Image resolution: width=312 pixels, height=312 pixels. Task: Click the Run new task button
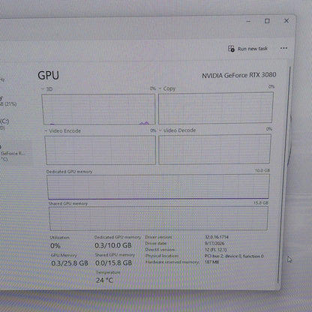click(247, 49)
